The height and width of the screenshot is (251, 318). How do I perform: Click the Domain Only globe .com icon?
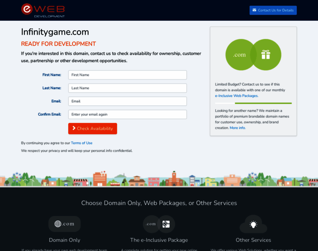[64, 224]
